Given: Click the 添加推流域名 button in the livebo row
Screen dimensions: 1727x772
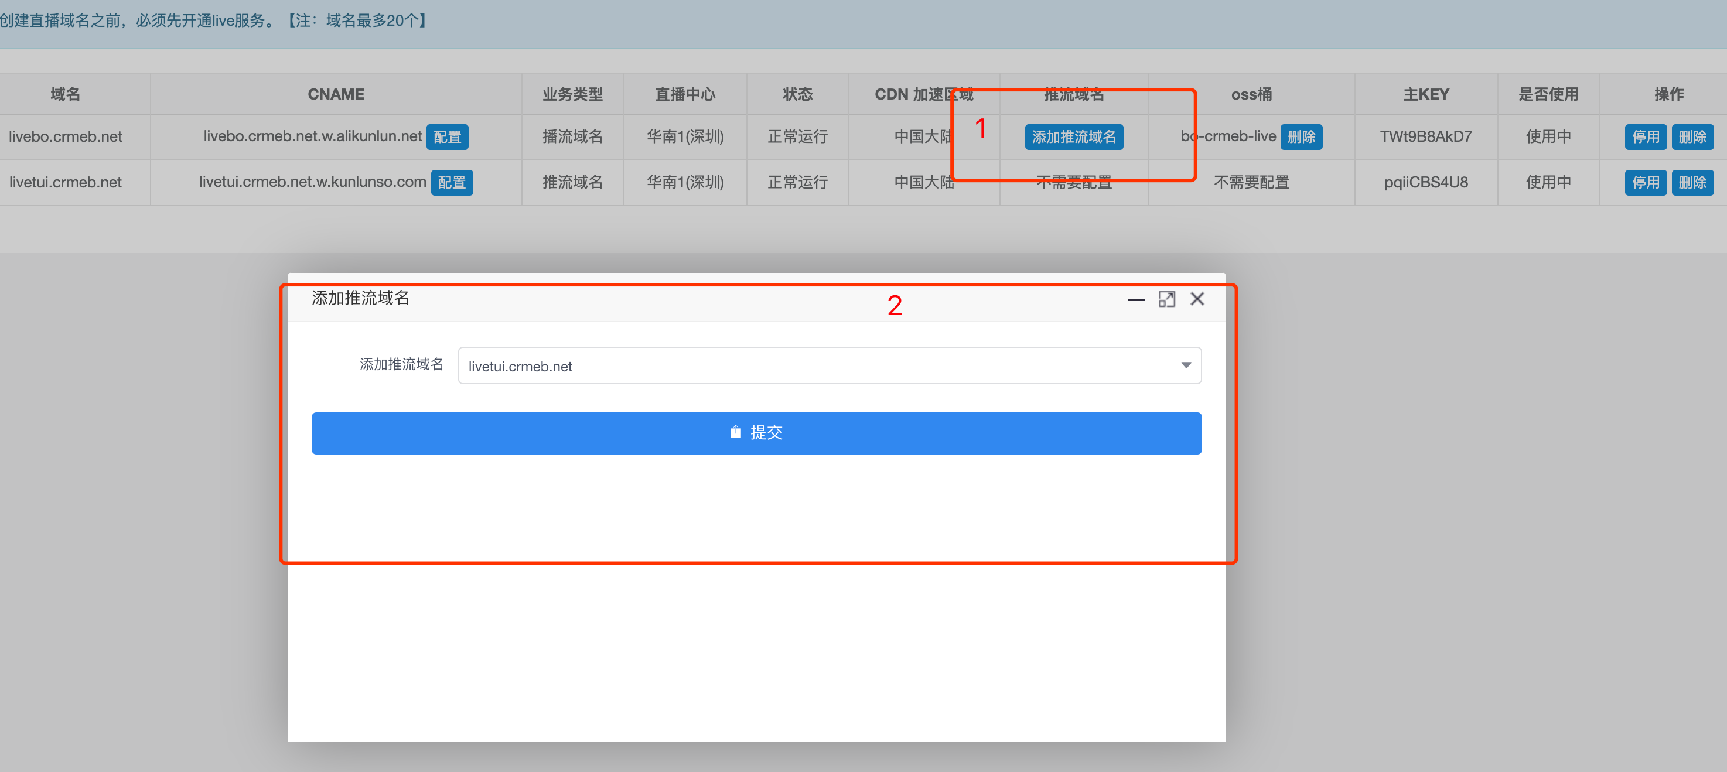Looking at the screenshot, I should pos(1073,136).
